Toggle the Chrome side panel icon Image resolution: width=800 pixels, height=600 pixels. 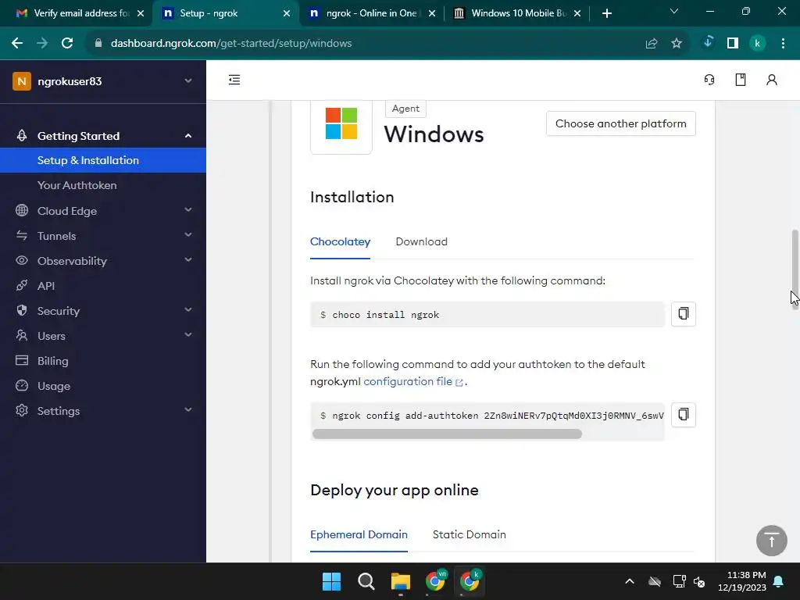[733, 44]
